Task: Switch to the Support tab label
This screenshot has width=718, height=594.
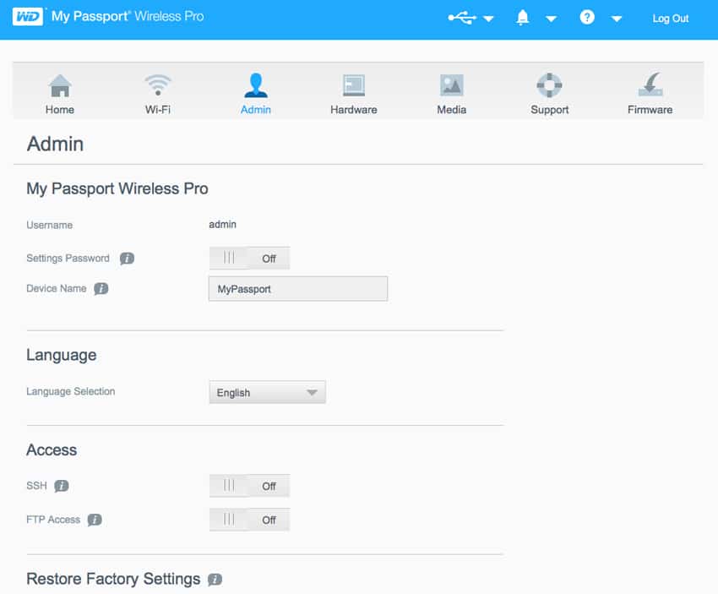Action: (x=550, y=110)
